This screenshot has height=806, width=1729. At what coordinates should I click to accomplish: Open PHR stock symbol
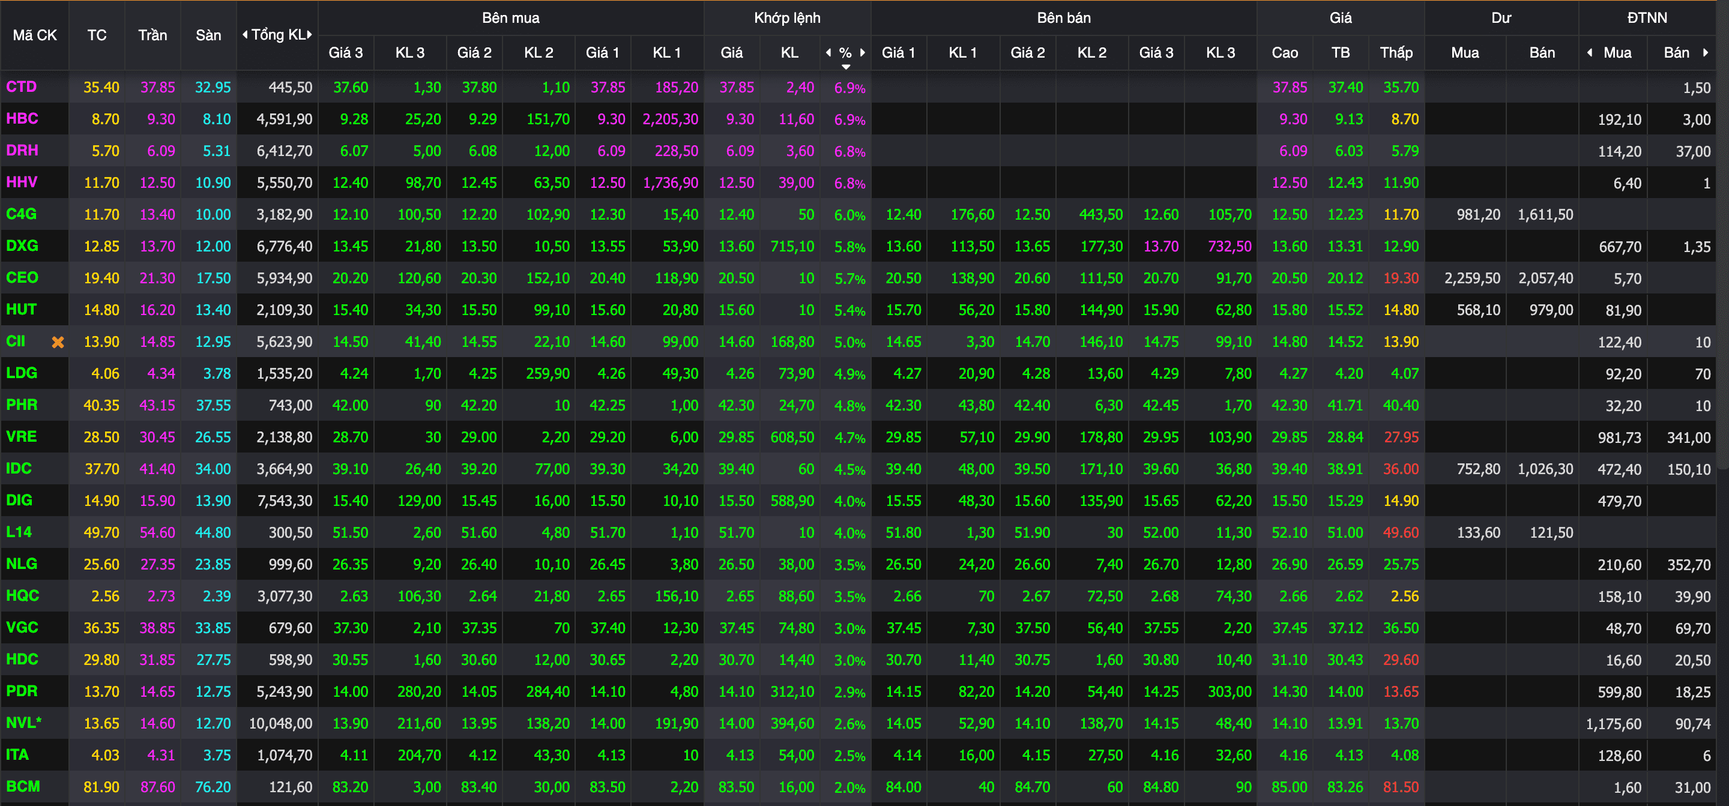point(22,405)
